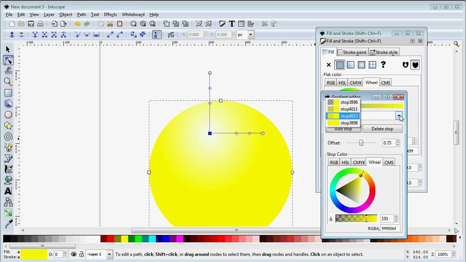
Task: Click the Add stop button
Action: click(x=343, y=129)
